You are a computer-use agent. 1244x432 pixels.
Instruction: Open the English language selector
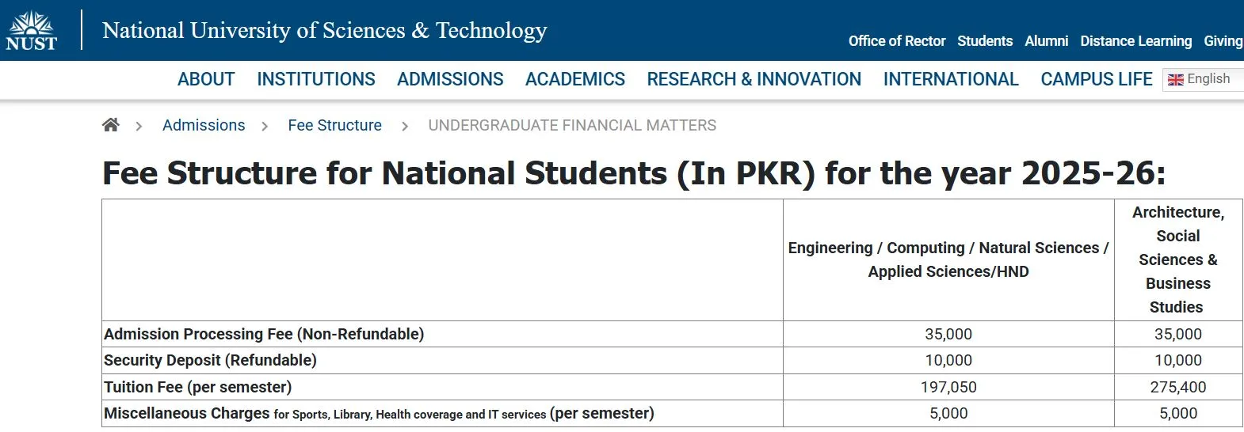(1204, 79)
